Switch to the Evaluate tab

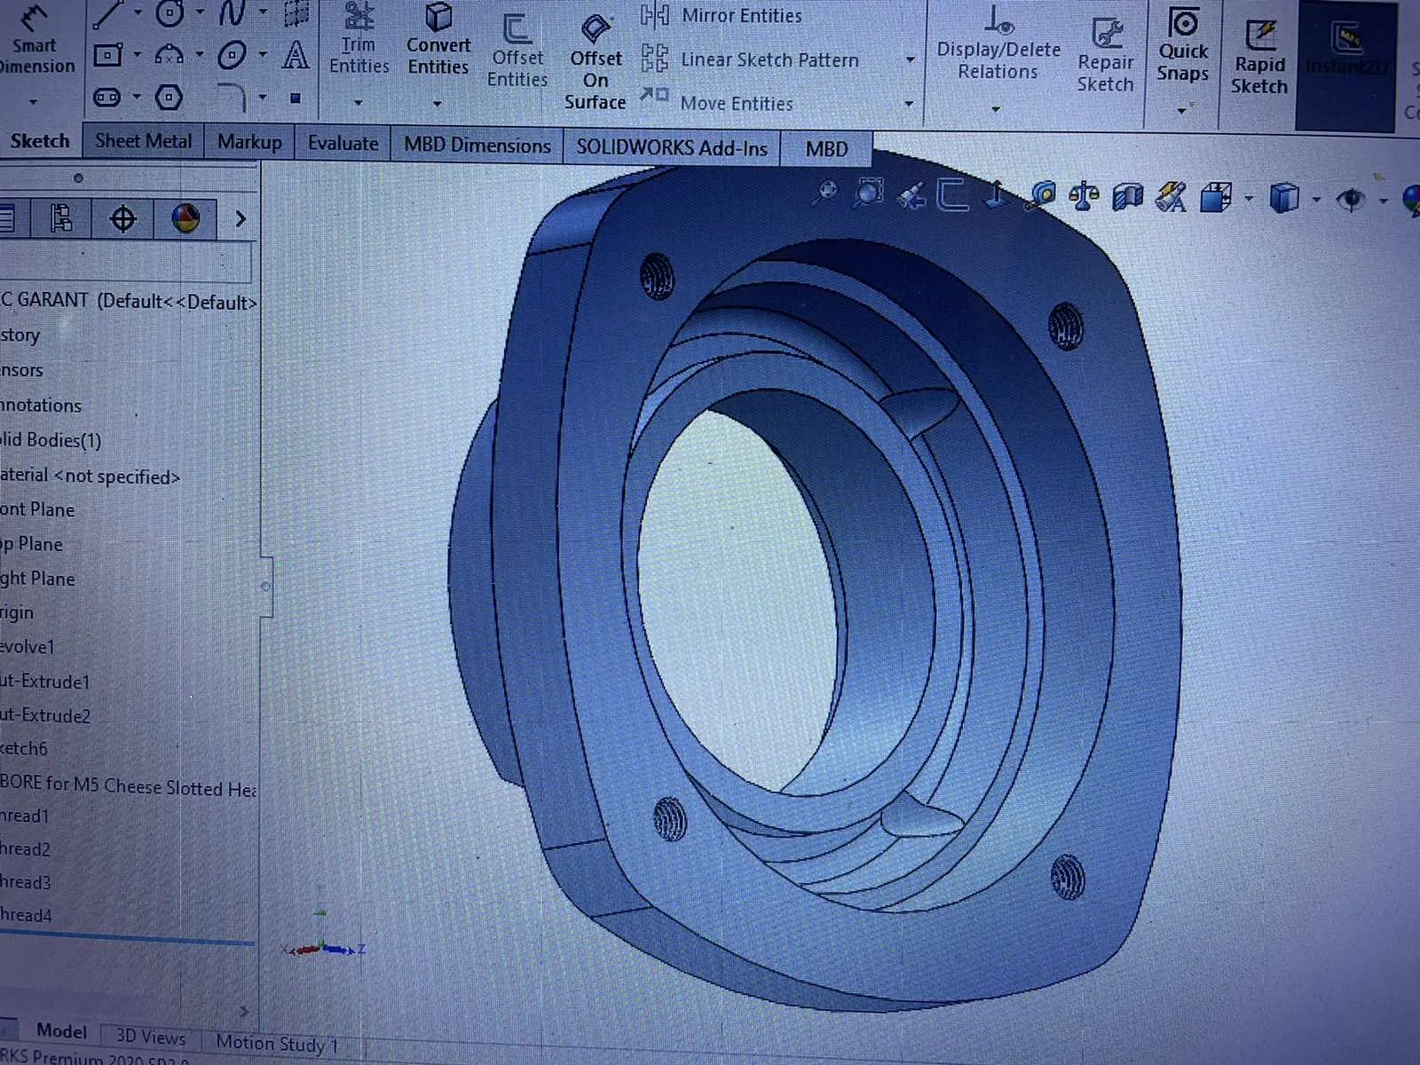[x=343, y=143]
